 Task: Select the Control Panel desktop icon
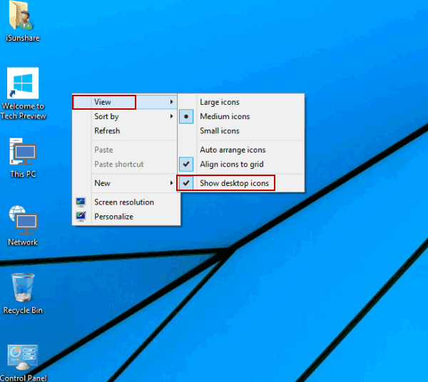coord(23,358)
